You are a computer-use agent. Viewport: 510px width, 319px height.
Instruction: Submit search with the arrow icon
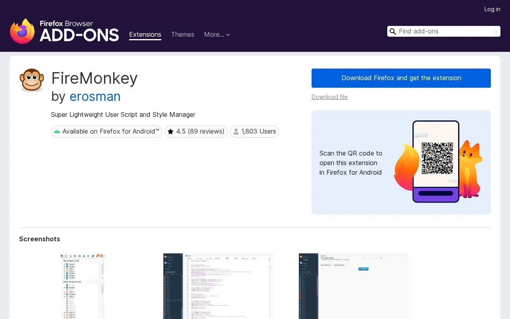[495, 32]
